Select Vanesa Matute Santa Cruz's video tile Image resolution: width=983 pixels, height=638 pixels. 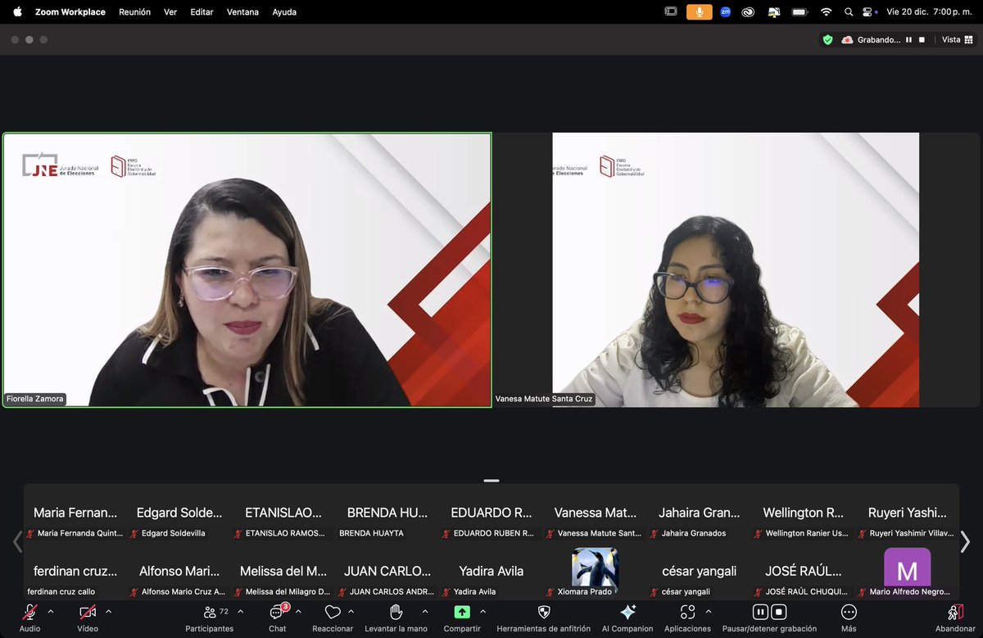point(736,269)
